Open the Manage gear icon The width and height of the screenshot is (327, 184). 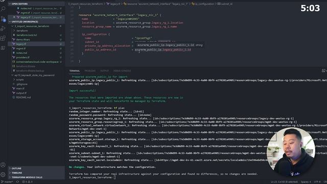[3, 174]
